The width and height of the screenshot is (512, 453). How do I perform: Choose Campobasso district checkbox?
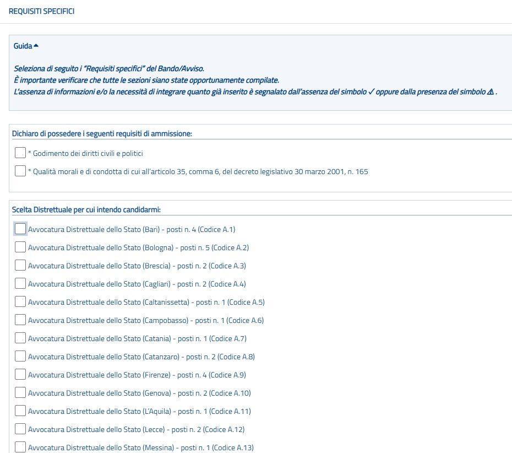(x=20, y=320)
